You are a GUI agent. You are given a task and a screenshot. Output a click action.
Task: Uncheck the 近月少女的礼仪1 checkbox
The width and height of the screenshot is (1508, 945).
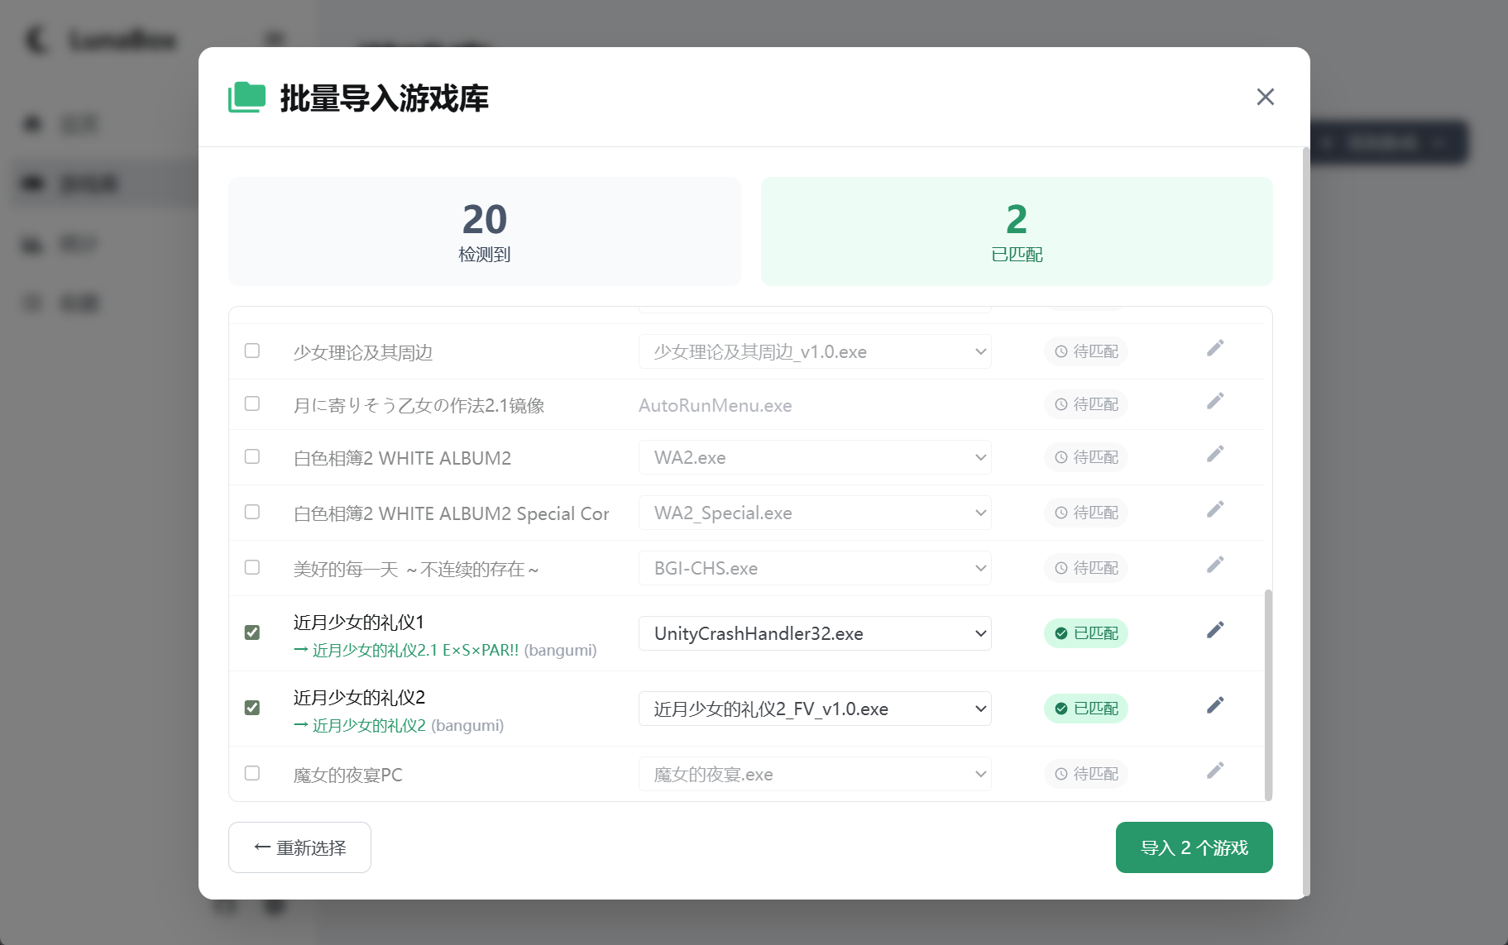pos(252,632)
